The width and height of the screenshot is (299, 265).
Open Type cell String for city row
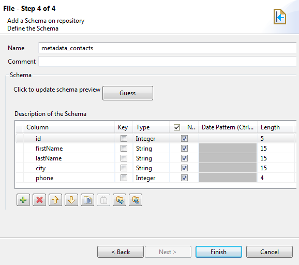coord(151,168)
